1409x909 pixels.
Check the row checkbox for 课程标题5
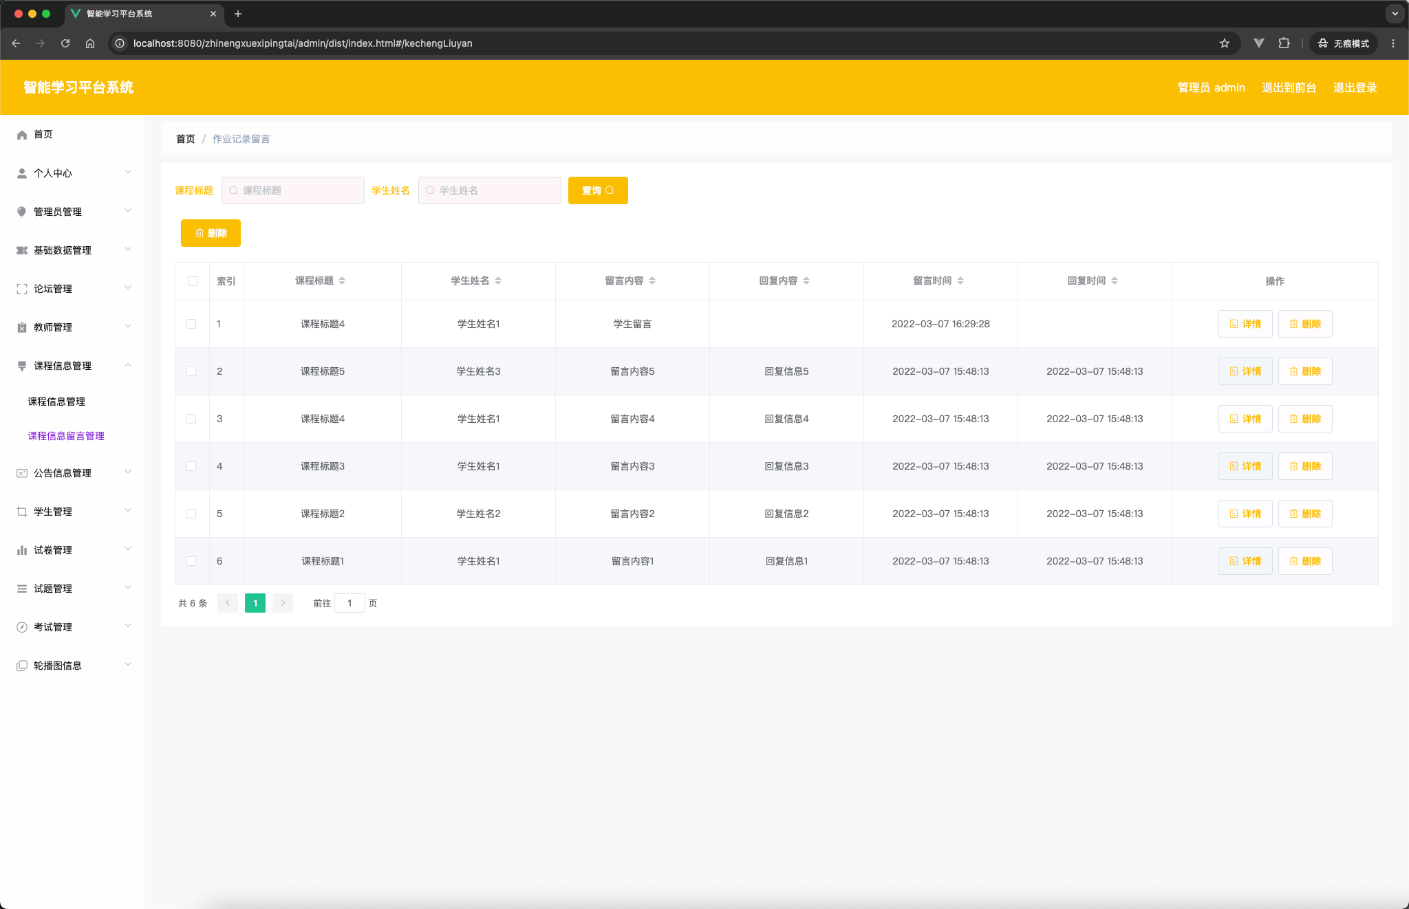[x=191, y=371]
